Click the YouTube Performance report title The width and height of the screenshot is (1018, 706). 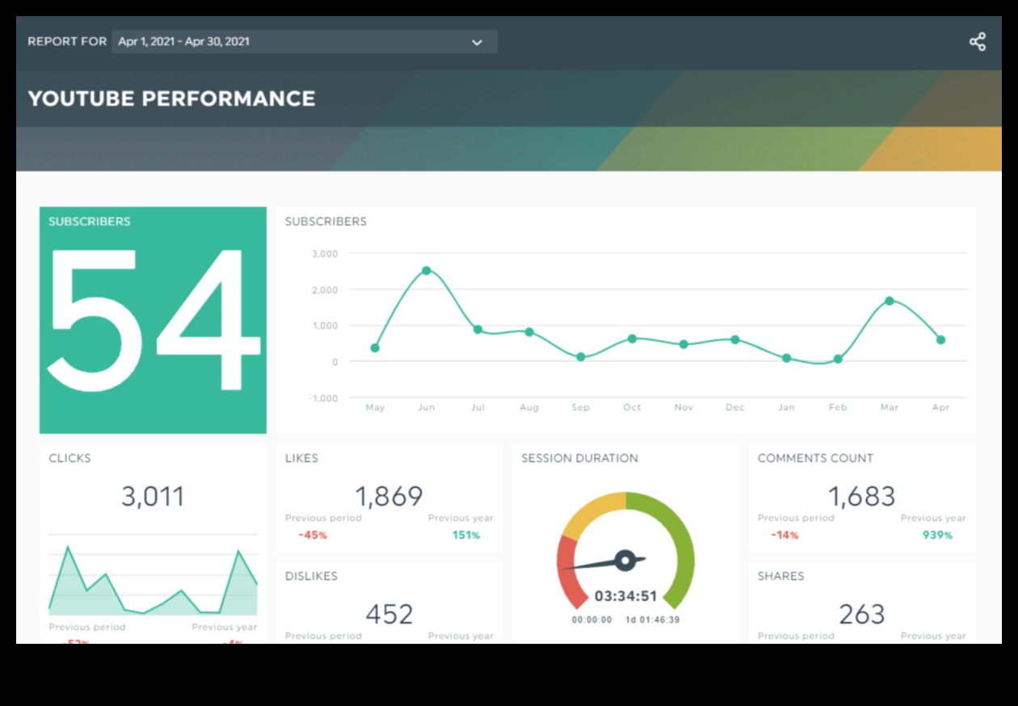(x=171, y=99)
